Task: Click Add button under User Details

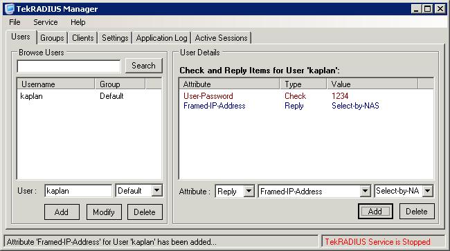Action: click(x=375, y=212)
